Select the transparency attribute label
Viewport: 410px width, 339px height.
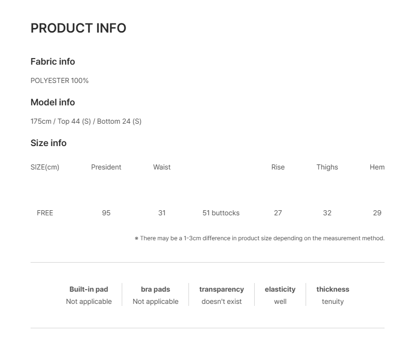click(x=222, y=289)
